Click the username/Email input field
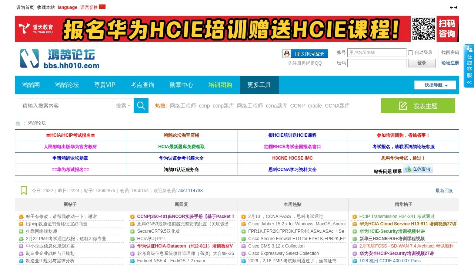Image resolution: width=474 pixels, height=266 pixels. click(x=377, y=52)
